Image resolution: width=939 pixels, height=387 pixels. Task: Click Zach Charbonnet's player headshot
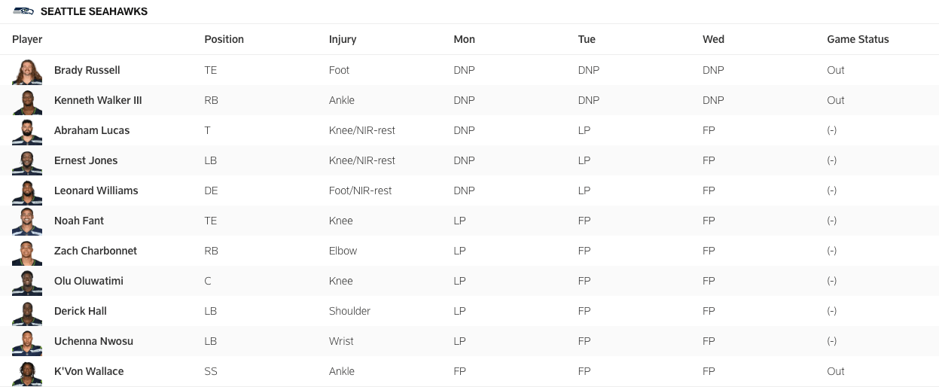tap(27, 251)
